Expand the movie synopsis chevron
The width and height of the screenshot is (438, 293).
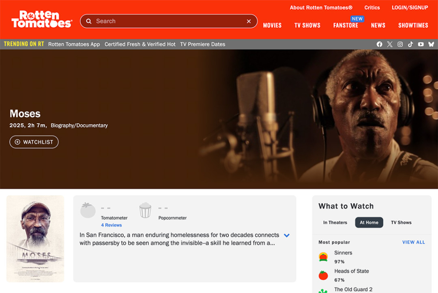pos(287,236)
